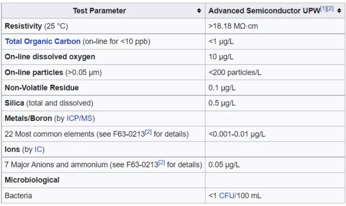Image resolution: width=346 pixels, height=206 pixels.
Task: Click sort arrows in Advanced Semiconductor UPW header
Action: point(339,11)
